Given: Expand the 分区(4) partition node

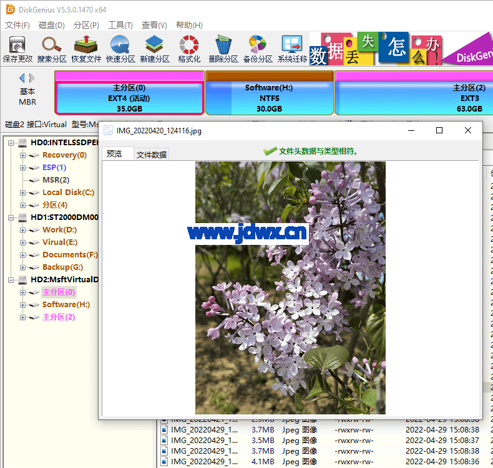Looking at the screenshot, I should pyautogui.click(x=22, y=205).
